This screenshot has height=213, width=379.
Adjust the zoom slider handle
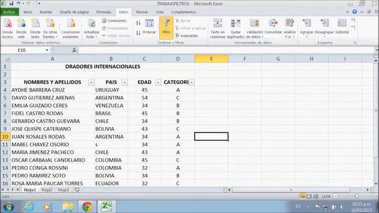(x=356, y=196)
